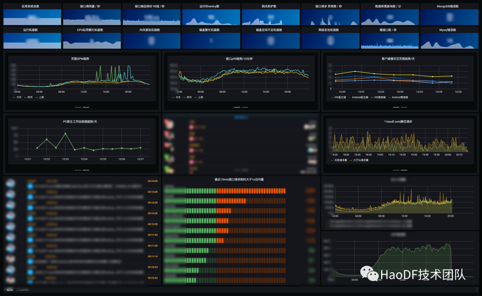
Task: Click the 磁盘繁忙机器数 panel title
Action: coord(209,30)
